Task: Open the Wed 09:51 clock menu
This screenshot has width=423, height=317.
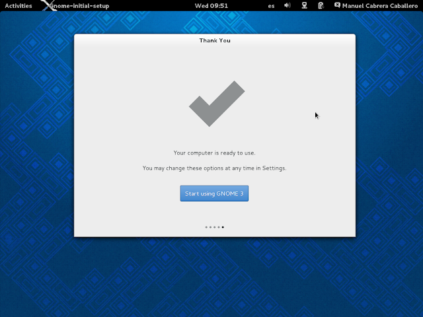Action: (x=211, y=6)
